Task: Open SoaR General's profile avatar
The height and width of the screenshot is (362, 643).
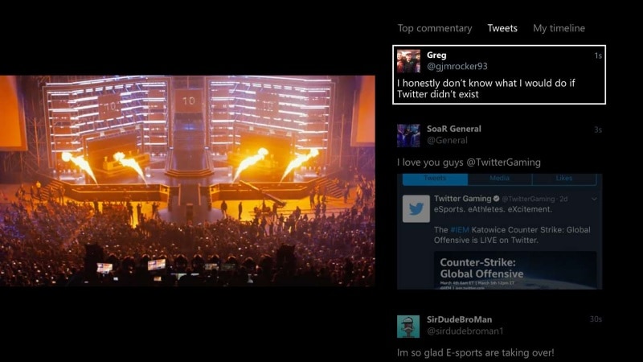Action: click(x=408, y=135)
